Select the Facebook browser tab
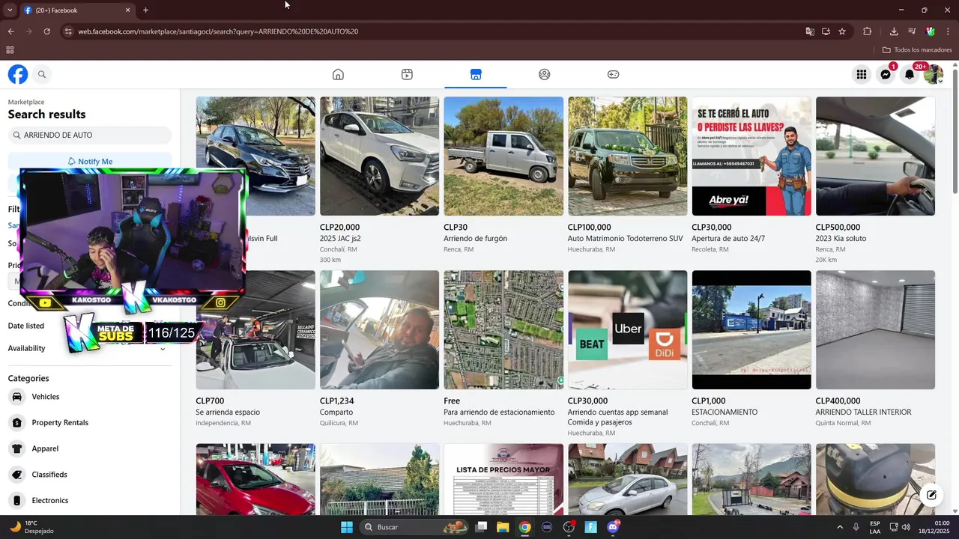This screenshot has width=959, height=539. pos(76,10)
